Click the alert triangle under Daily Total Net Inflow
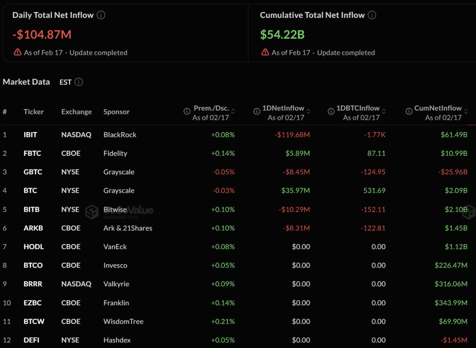The height and width of the screenshot is (348, 476). click(x=17, y=52)
